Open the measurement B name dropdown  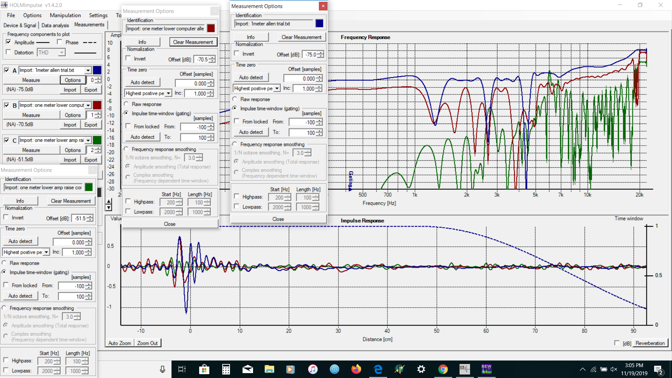88,105
